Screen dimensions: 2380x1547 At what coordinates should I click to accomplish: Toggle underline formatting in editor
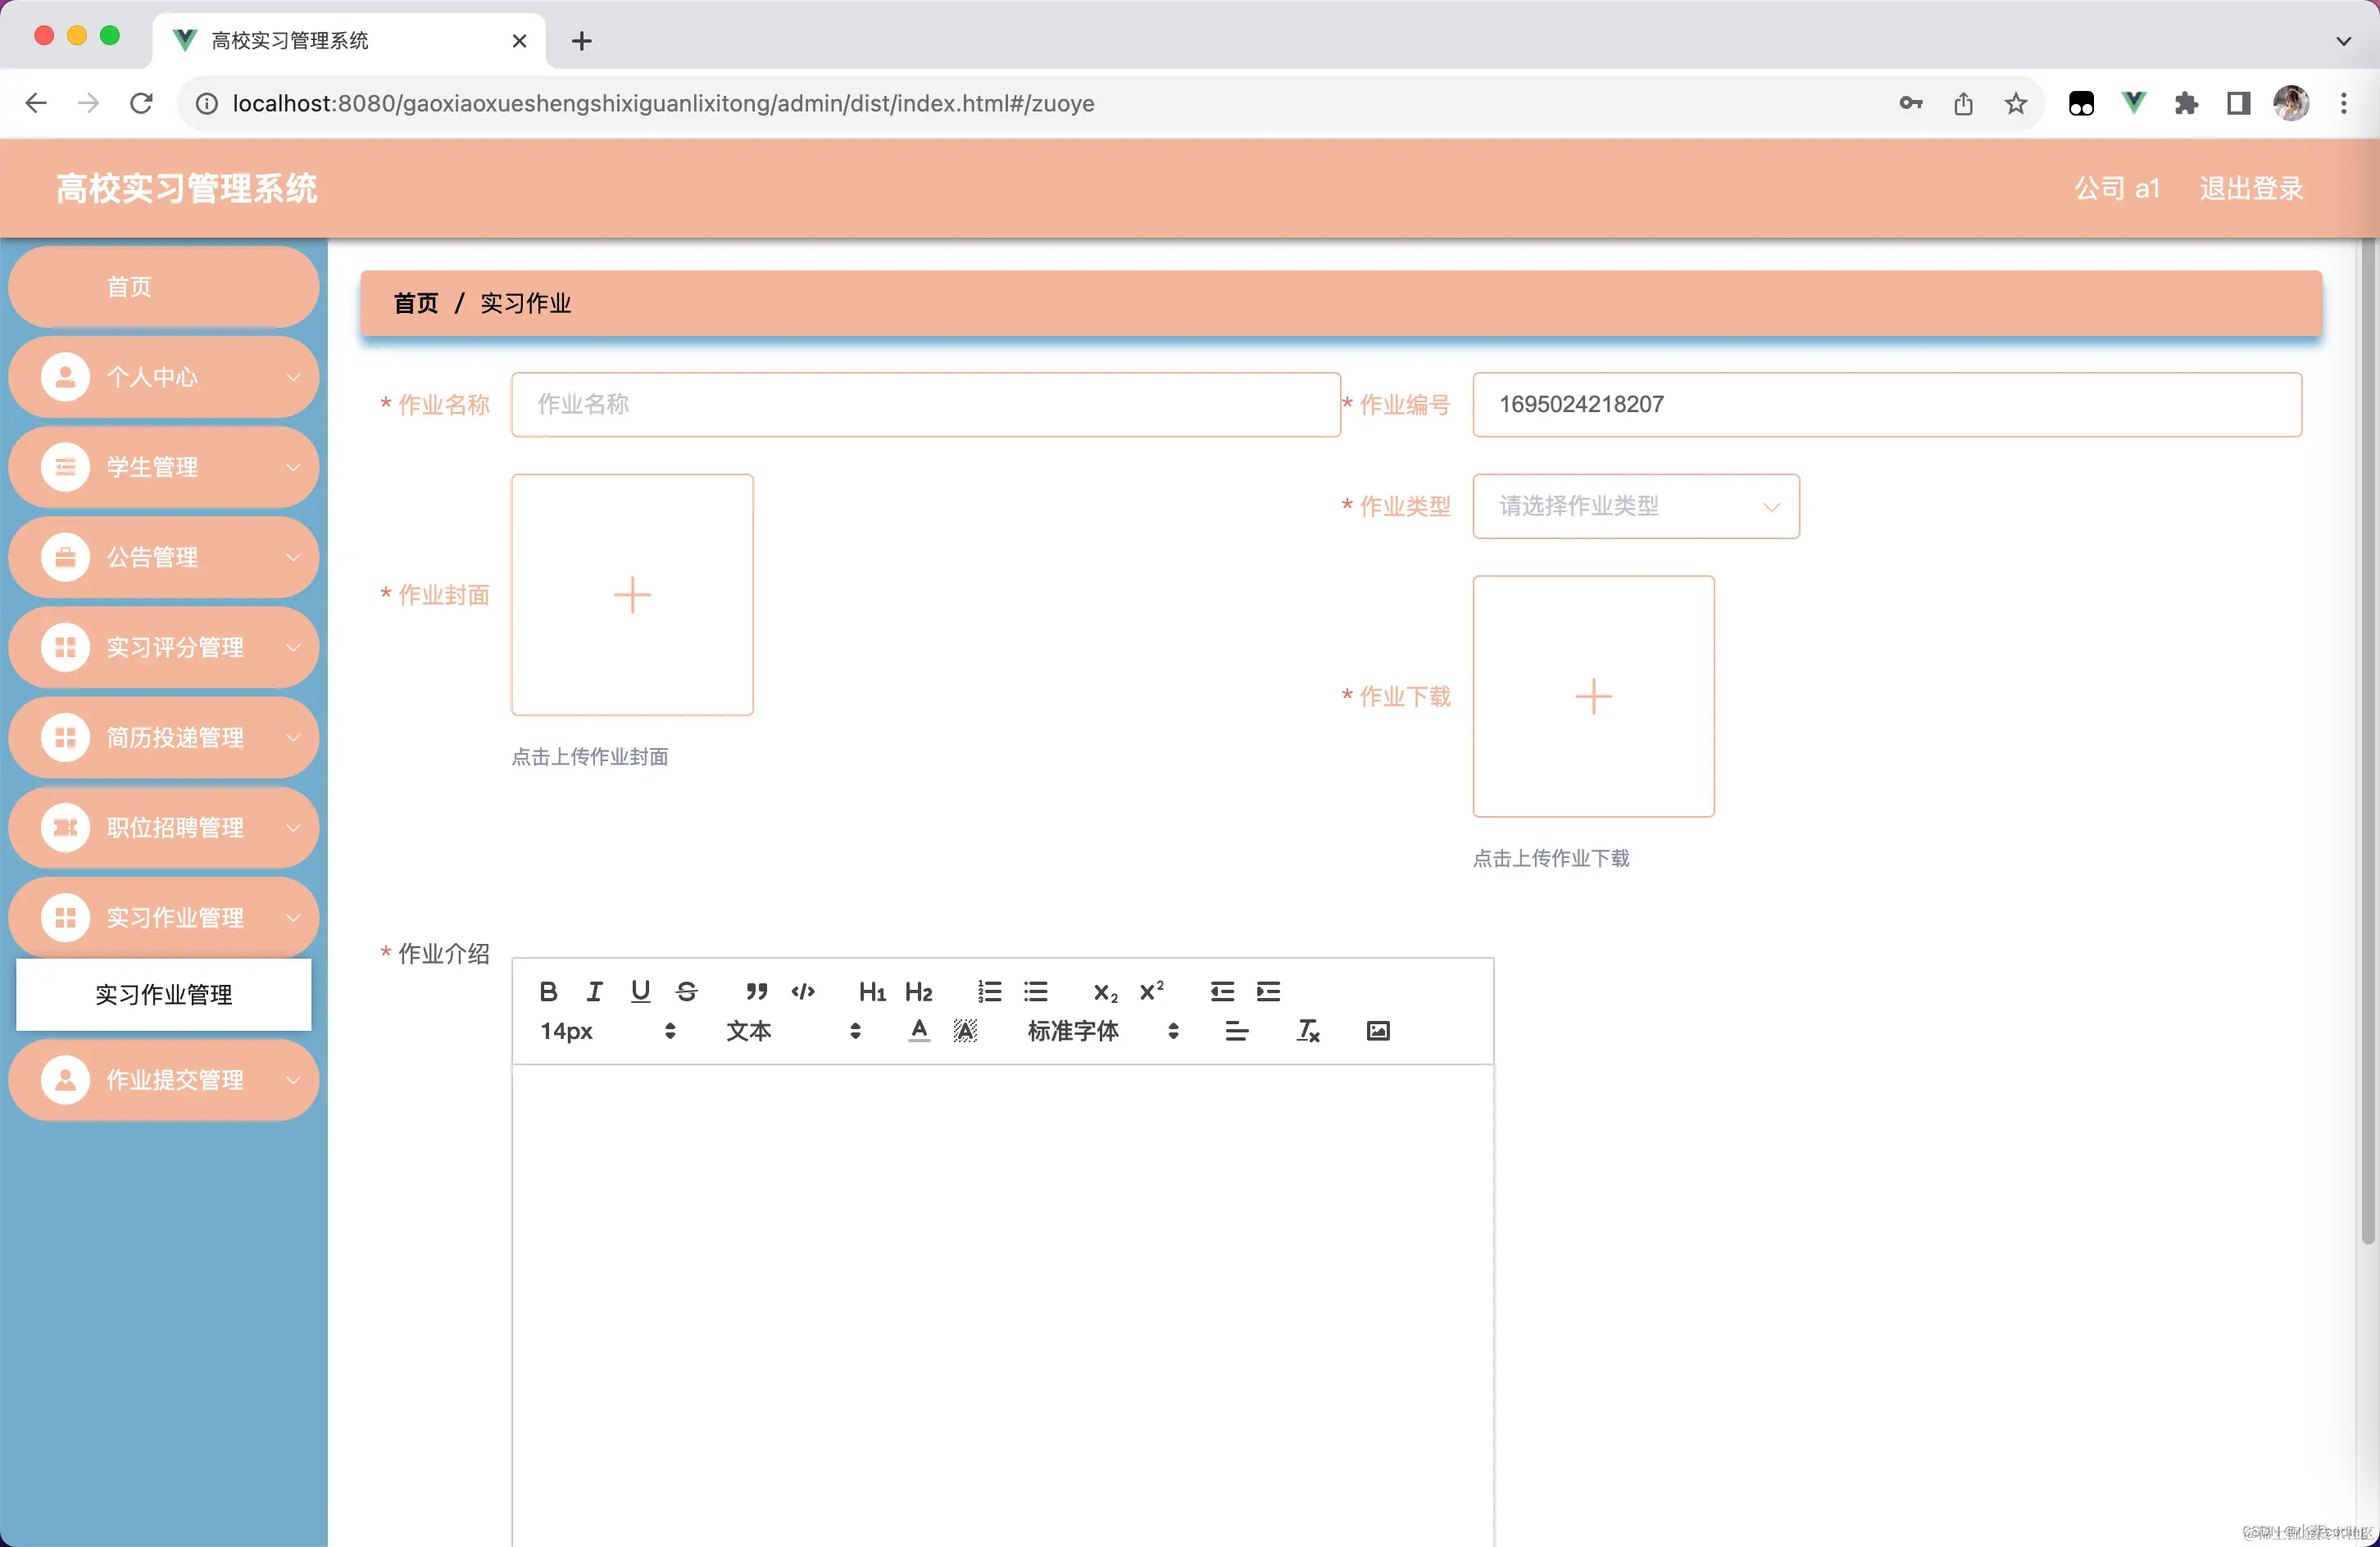click(x=640, y=991)
